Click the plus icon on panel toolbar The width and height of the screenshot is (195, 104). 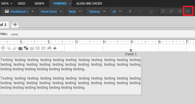[55, 48]
